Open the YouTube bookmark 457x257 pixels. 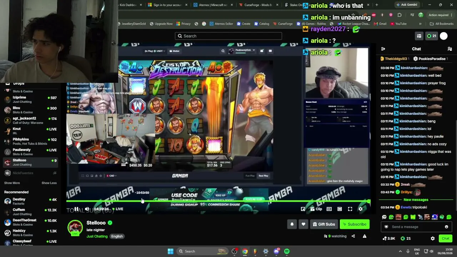[398, 24]
